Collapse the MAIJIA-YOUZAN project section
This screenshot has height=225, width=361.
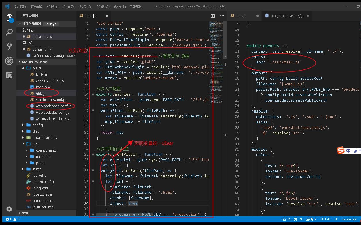46,62
